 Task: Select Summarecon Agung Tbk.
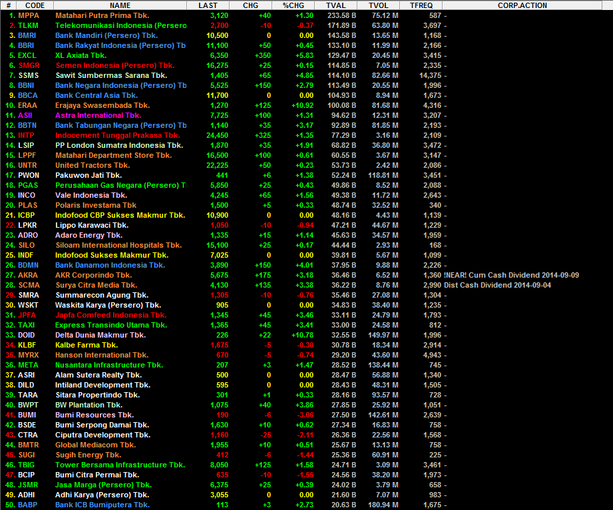point(102,295)
